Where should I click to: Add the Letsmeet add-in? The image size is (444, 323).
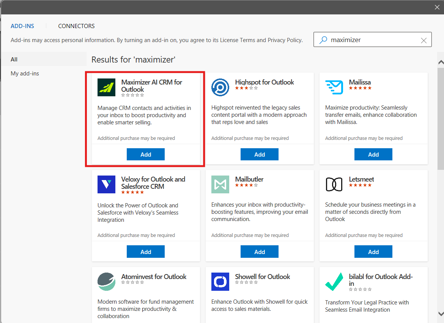[x=373, y=252]
